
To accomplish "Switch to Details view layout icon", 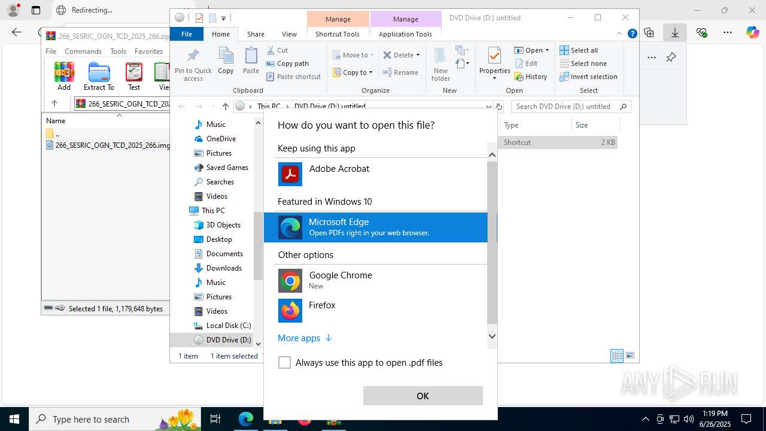I will coord(617,356).
